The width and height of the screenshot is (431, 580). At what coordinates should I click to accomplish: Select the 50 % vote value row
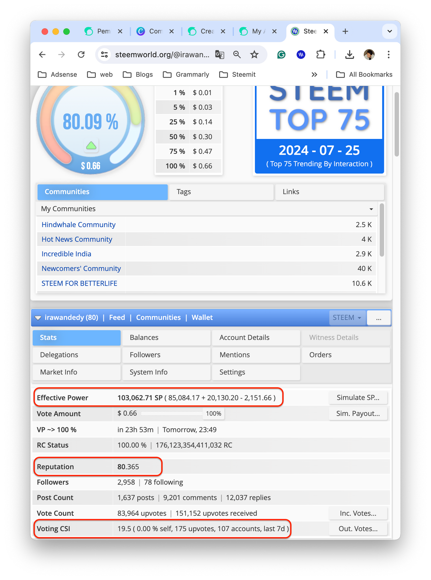[x=189, y=137]
